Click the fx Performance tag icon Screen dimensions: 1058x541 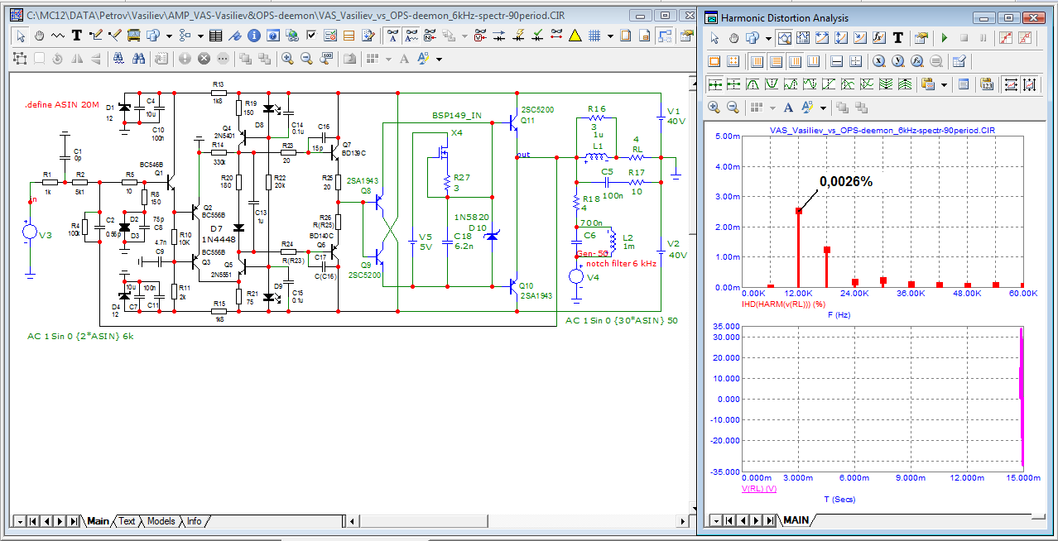878,38
